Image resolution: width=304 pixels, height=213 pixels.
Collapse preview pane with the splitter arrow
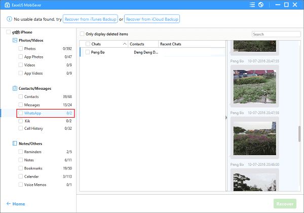[226, 118]
